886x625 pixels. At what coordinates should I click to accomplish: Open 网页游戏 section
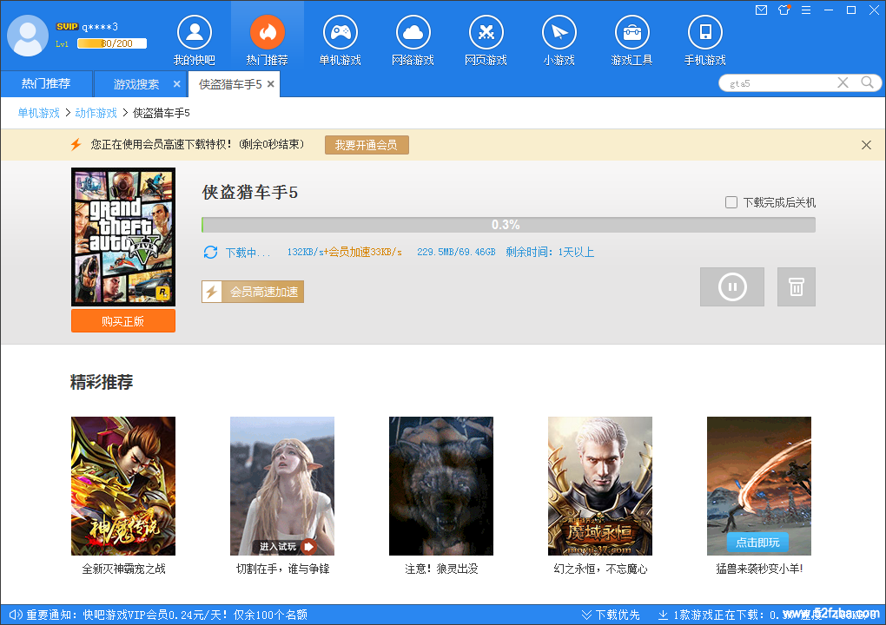[x=486, y=41]
